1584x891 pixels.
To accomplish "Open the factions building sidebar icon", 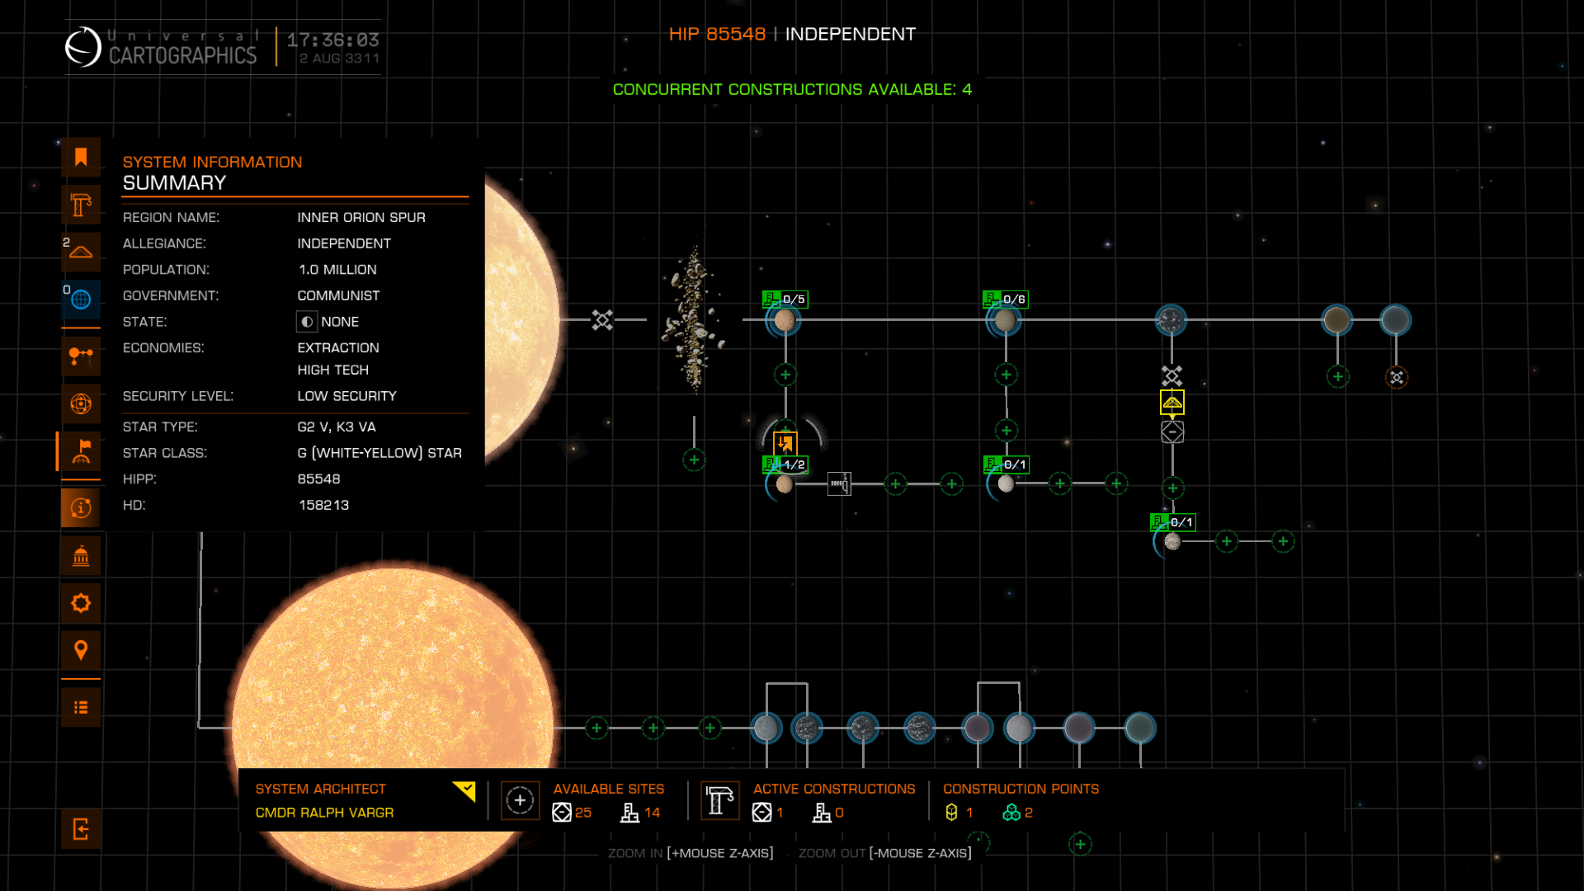I will pos(81,556).
